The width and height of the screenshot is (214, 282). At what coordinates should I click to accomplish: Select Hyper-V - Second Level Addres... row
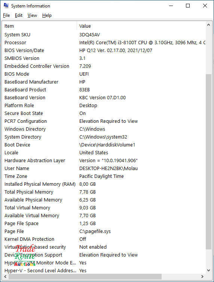tap(104, 271)
